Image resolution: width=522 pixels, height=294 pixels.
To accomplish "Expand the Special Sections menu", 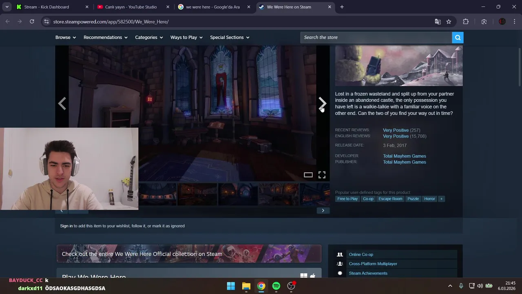I will (230, 38).
